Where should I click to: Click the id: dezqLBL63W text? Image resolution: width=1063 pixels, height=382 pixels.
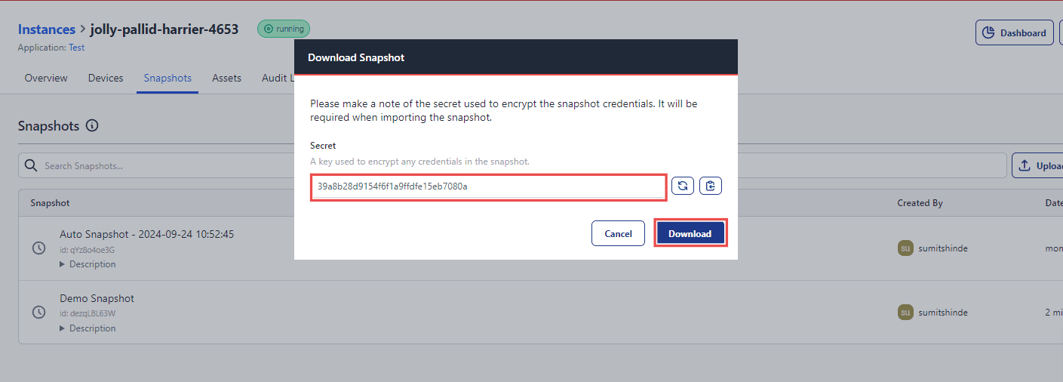(x=88, y=314)
